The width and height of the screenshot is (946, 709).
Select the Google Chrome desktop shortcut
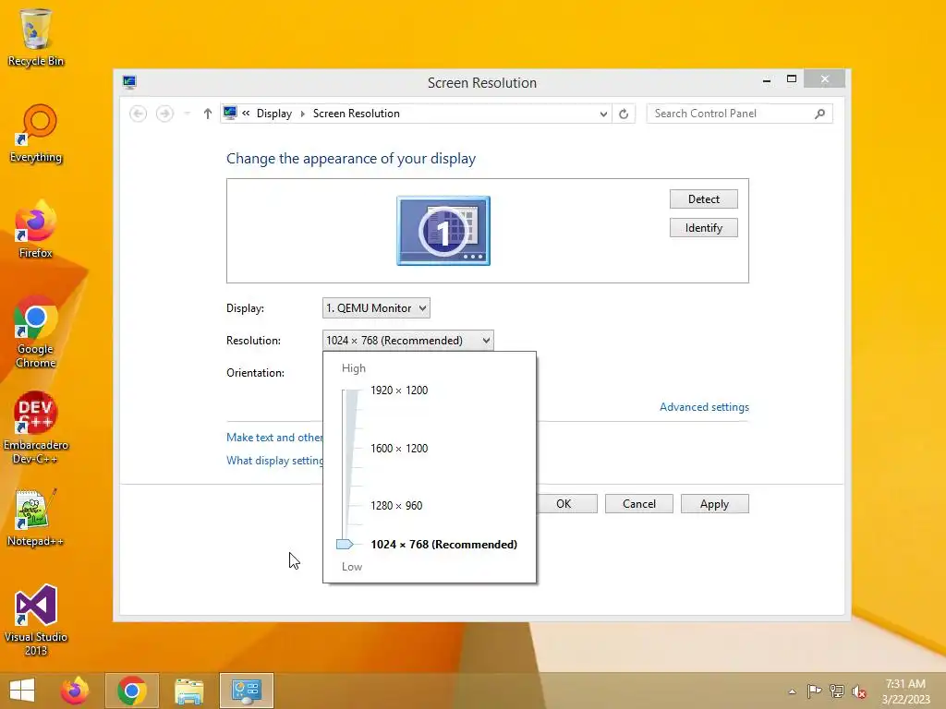click(x=36, y=332)
